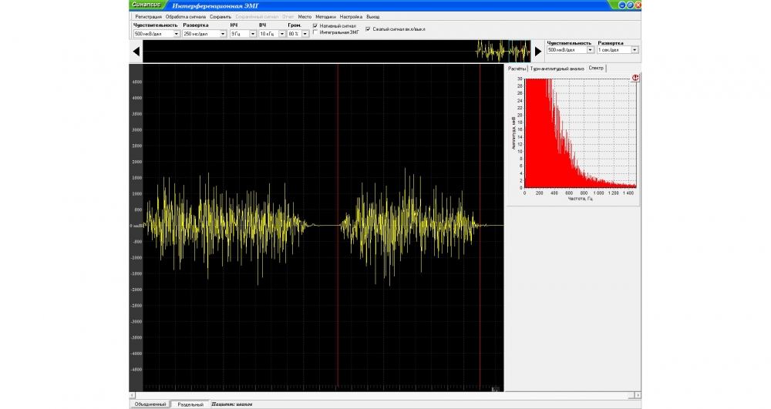
Task: Toggle Сжатый сигнал вкл/выкл checkbox
Action: 368,29
